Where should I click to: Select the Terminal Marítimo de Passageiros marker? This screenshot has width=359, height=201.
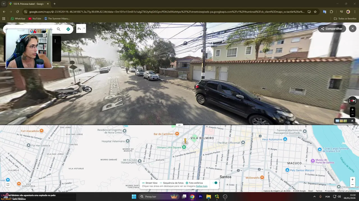click(305, 131)
